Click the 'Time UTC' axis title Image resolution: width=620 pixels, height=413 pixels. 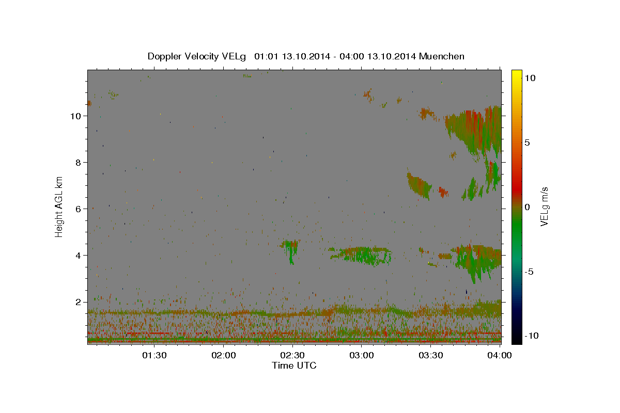point(294,366)
